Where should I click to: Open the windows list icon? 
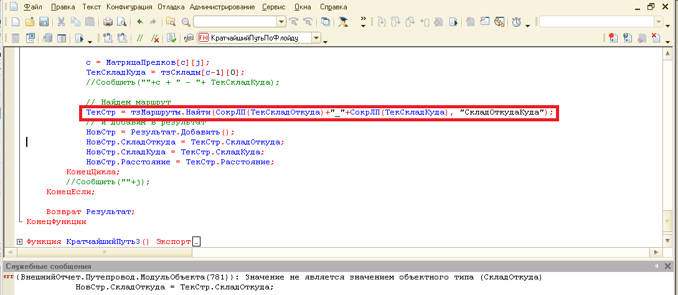pyautogui.click(x=326, y=22)
